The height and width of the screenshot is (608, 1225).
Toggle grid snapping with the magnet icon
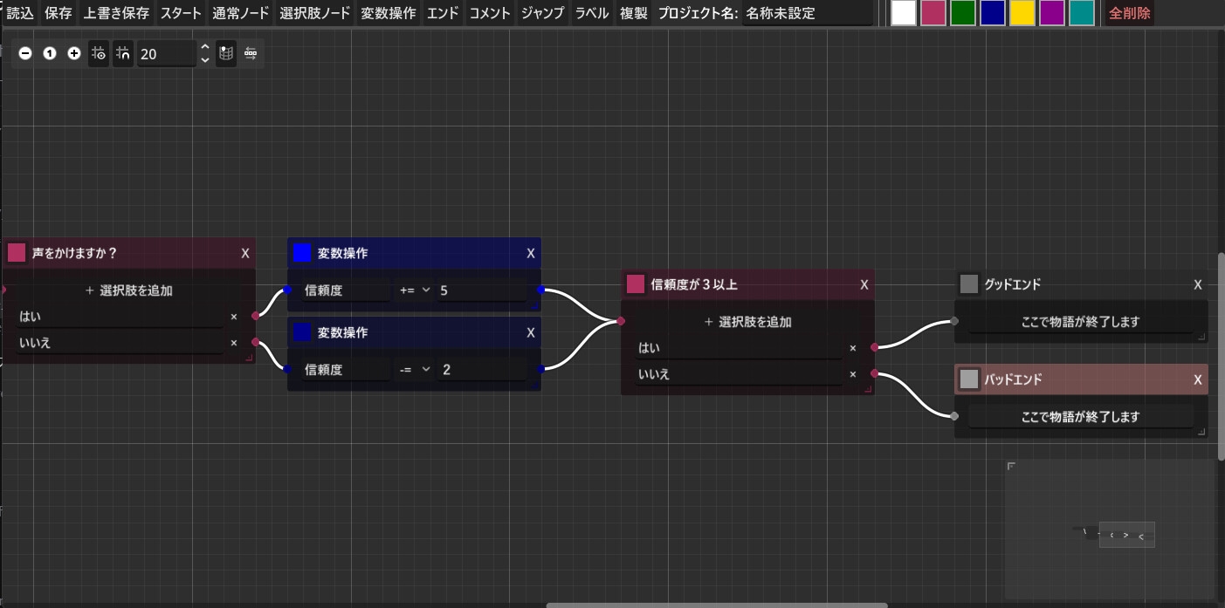123,53
